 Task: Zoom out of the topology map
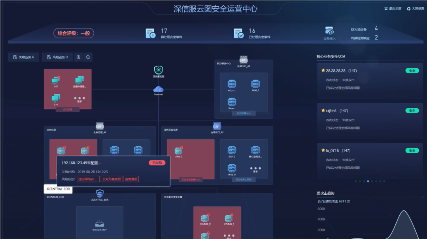pos(88,57)
